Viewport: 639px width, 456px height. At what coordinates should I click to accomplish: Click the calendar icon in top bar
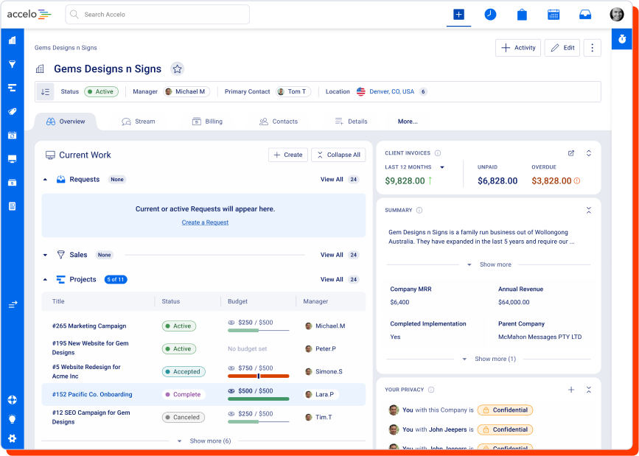point(554,15)
